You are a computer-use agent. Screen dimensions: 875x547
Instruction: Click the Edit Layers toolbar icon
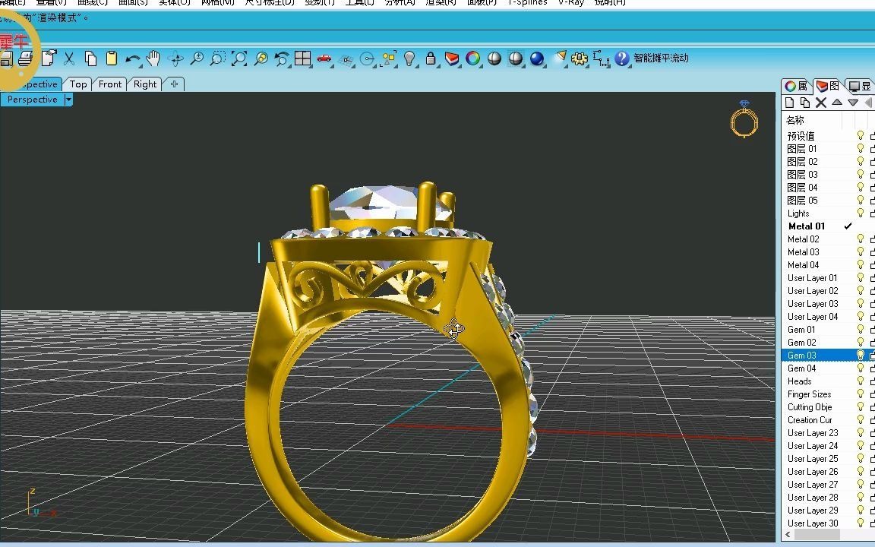tap(452, 58)
